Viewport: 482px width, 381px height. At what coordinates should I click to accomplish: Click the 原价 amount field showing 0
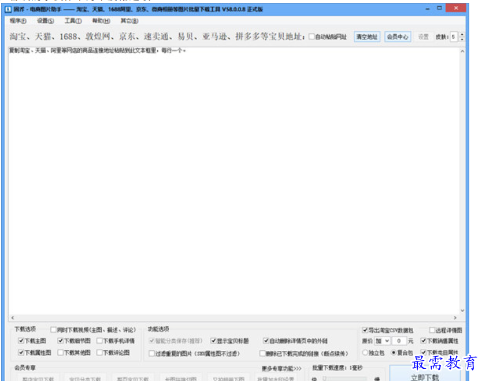coord(399,341)
